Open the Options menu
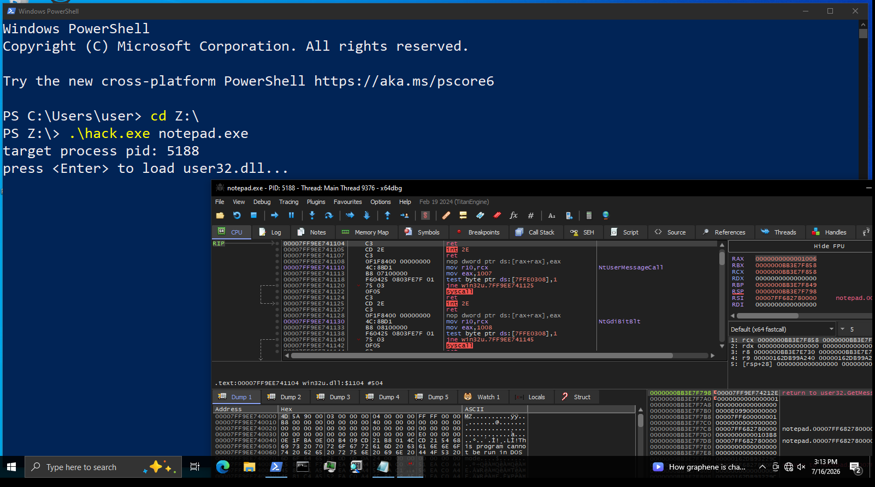The image size is (875, 487). click(x=380, y=202)
